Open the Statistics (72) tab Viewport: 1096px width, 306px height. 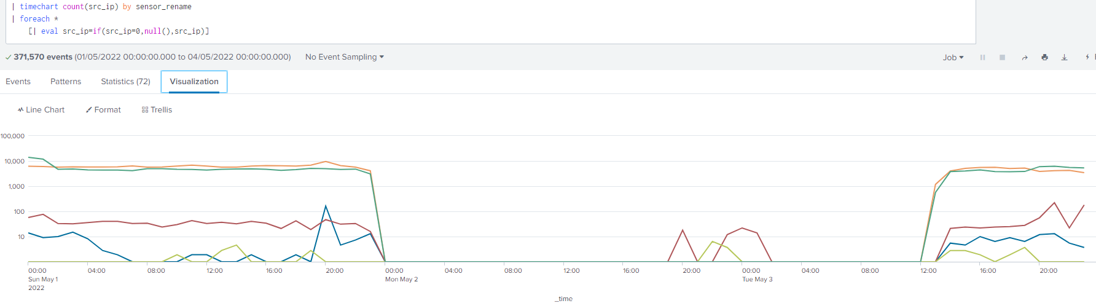click(125, 81)
